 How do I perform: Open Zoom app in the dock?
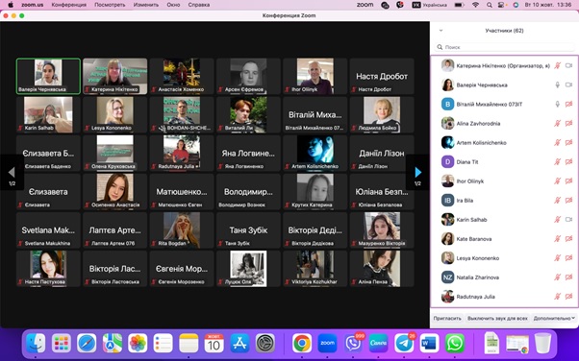327,343
